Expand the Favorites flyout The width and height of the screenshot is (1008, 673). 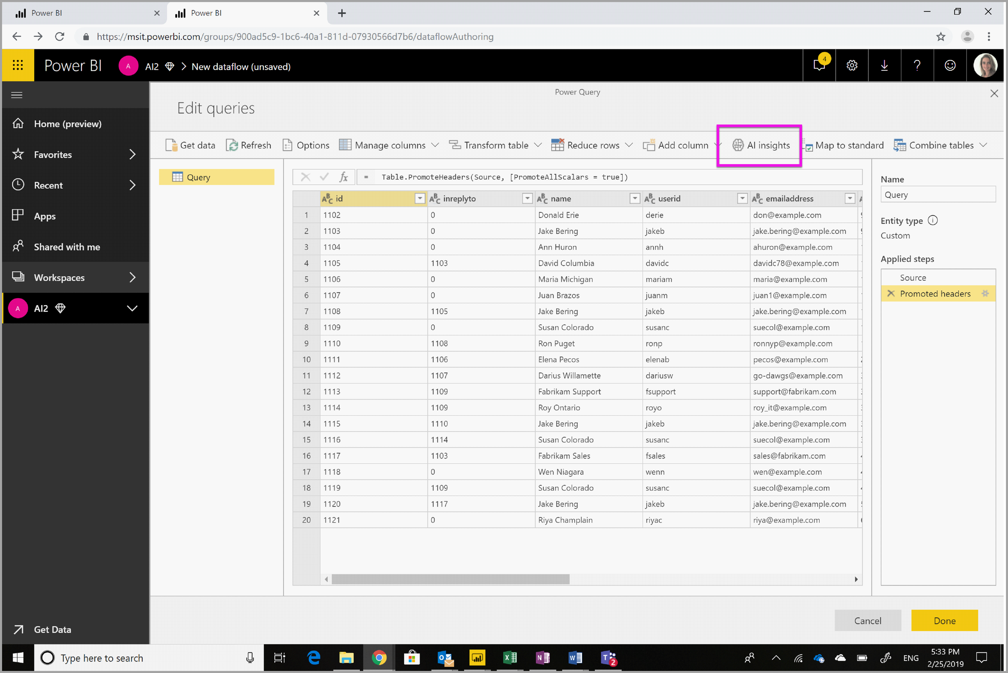[x=133, y=154]
